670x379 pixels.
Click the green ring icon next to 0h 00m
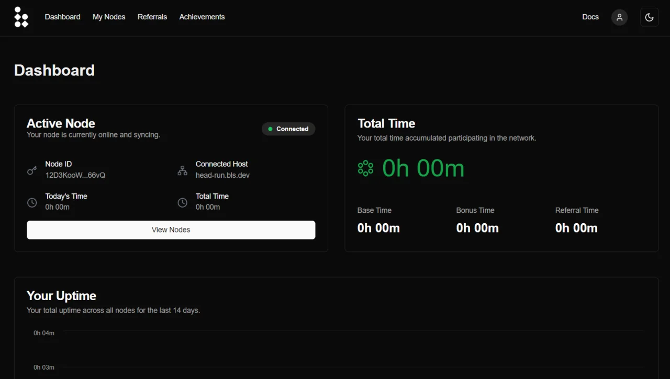point(365,168)
